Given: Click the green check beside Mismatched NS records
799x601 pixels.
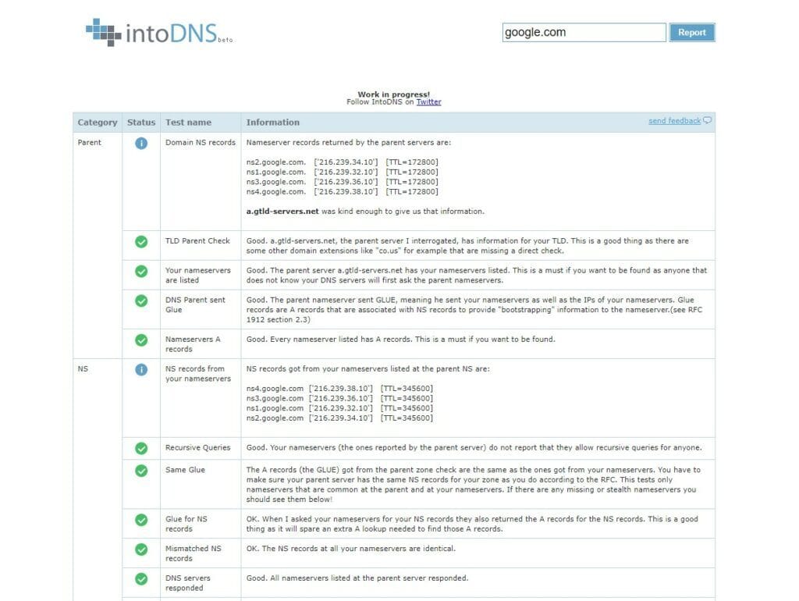Looking at the screenshot, I should [141, 548].
